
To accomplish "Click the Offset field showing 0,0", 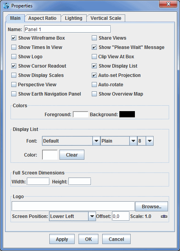I will pos(121,216).
